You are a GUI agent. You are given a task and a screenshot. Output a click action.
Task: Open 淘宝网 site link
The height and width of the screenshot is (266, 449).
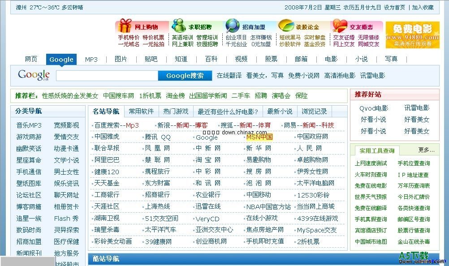coord(208,160)
